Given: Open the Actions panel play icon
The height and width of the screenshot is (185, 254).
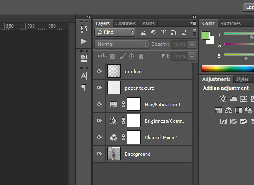Looking at the screenshot, I should [x=84, y=41].
